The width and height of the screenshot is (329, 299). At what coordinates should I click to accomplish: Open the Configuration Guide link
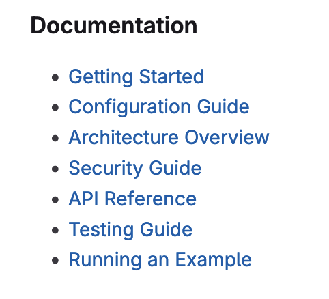(159, 107)
